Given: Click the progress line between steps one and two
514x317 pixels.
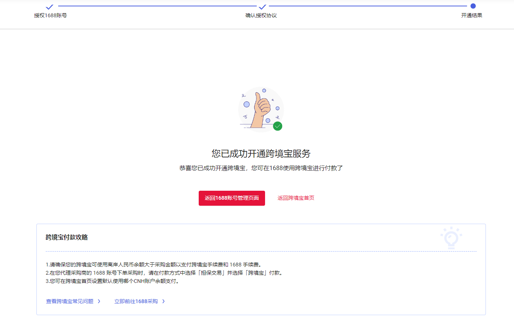Looking at the screenshot, I should tap(157, 6).
